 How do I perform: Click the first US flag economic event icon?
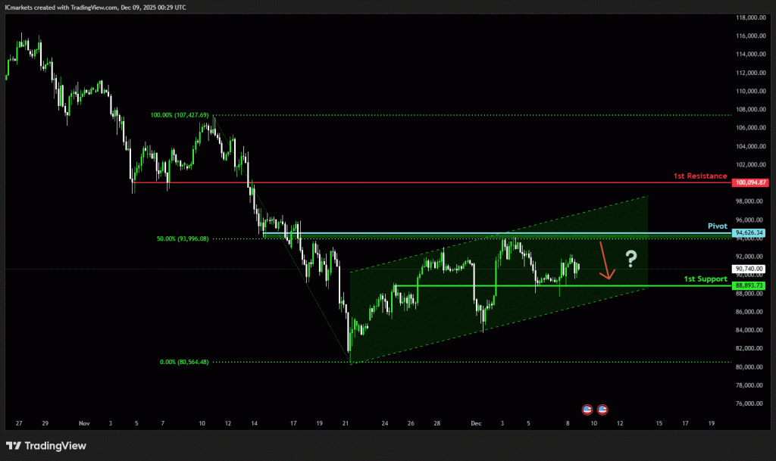coord(587,410)
